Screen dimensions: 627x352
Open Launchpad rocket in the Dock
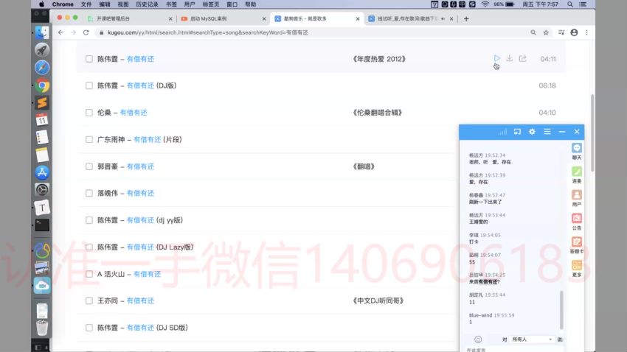[x=42, y=50]
